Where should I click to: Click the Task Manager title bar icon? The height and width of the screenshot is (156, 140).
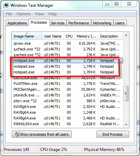coord(6,5)
